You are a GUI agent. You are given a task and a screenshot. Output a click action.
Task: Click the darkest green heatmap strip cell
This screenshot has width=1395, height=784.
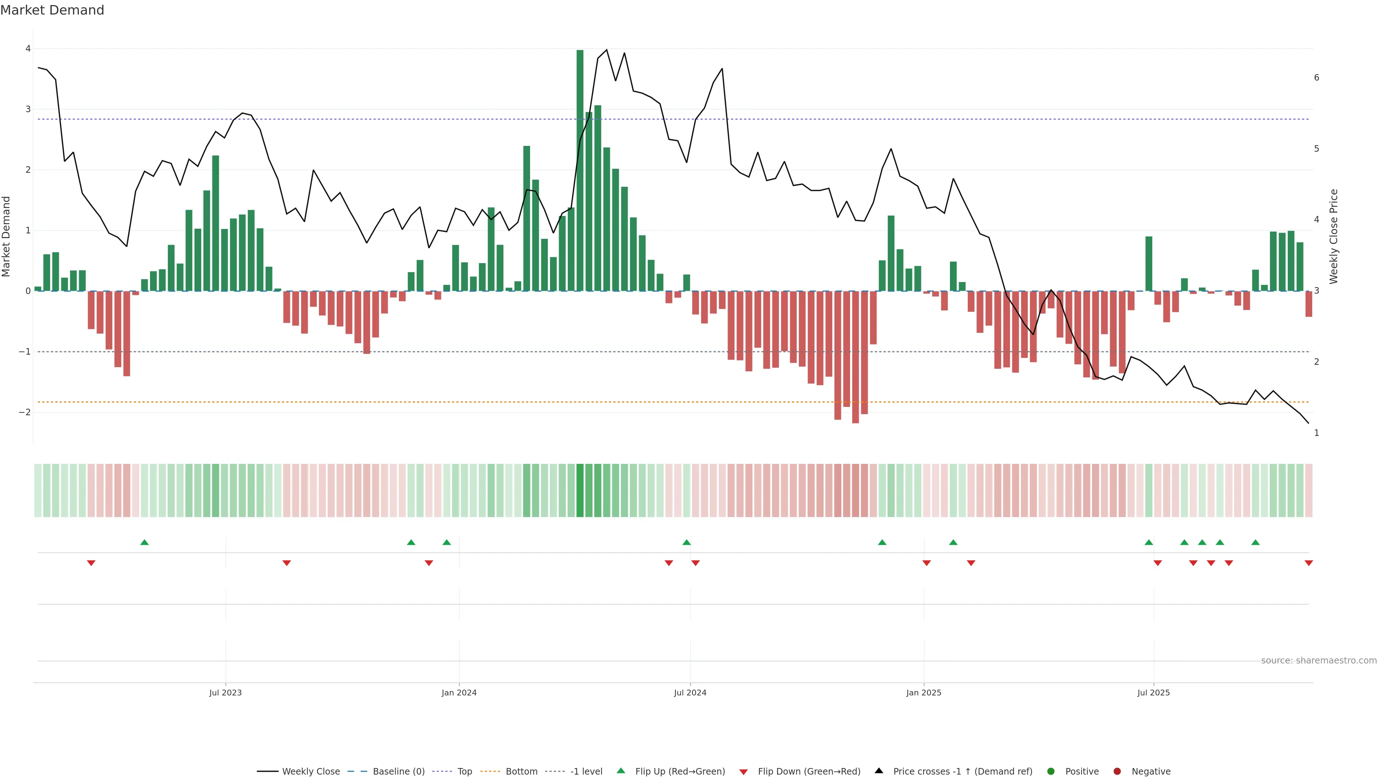(580, 490)
